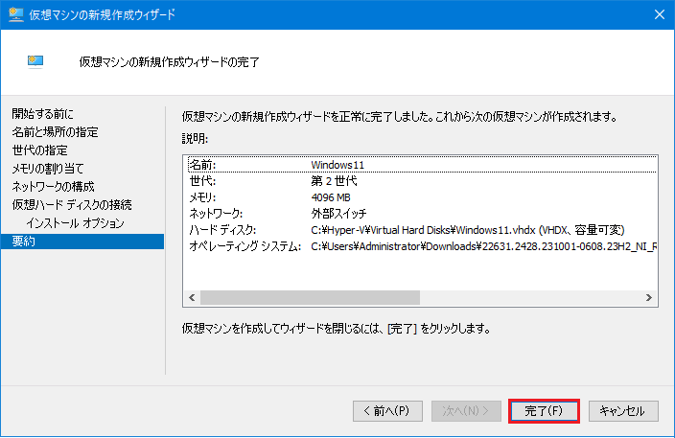675x438 pixels.
Task: Click the 世代: label
Action: coord(202,181)
